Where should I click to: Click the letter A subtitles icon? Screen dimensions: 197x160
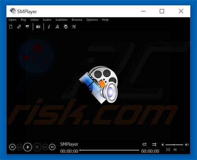[57, 27]
